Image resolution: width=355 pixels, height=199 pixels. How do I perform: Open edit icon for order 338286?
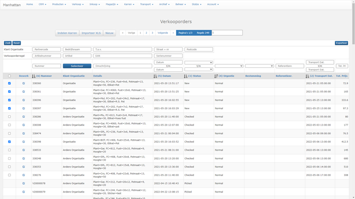point(23,117)
